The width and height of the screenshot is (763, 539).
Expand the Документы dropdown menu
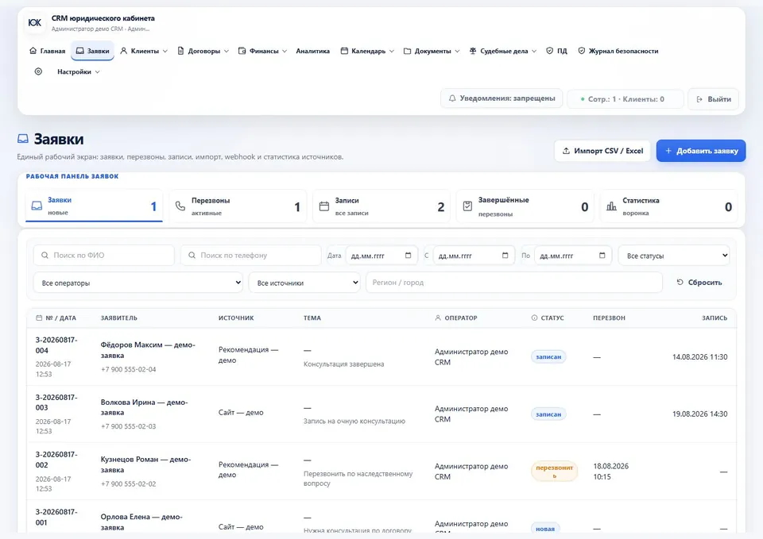coord(432,51)
